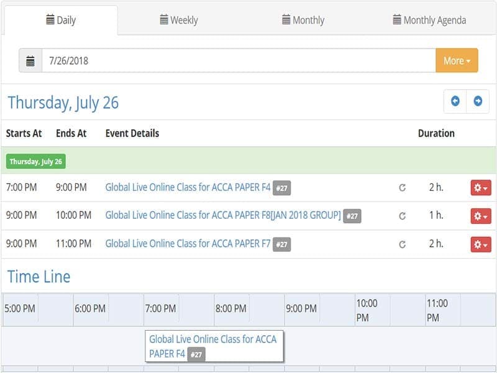Click the #27 badge on PAPER F8 row
Viewport: 497px width, 373px height.
(x=352, y=216)
